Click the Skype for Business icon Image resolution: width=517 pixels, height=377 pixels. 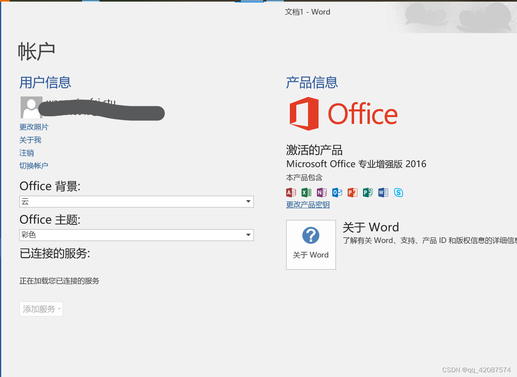coord(399,193)
